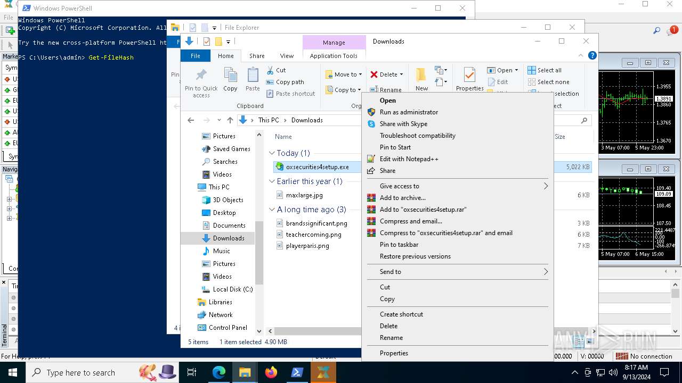Screen dimensions: 682x383
Task: Choose Edit with Notepad++
Action: [x=409, y=159]
